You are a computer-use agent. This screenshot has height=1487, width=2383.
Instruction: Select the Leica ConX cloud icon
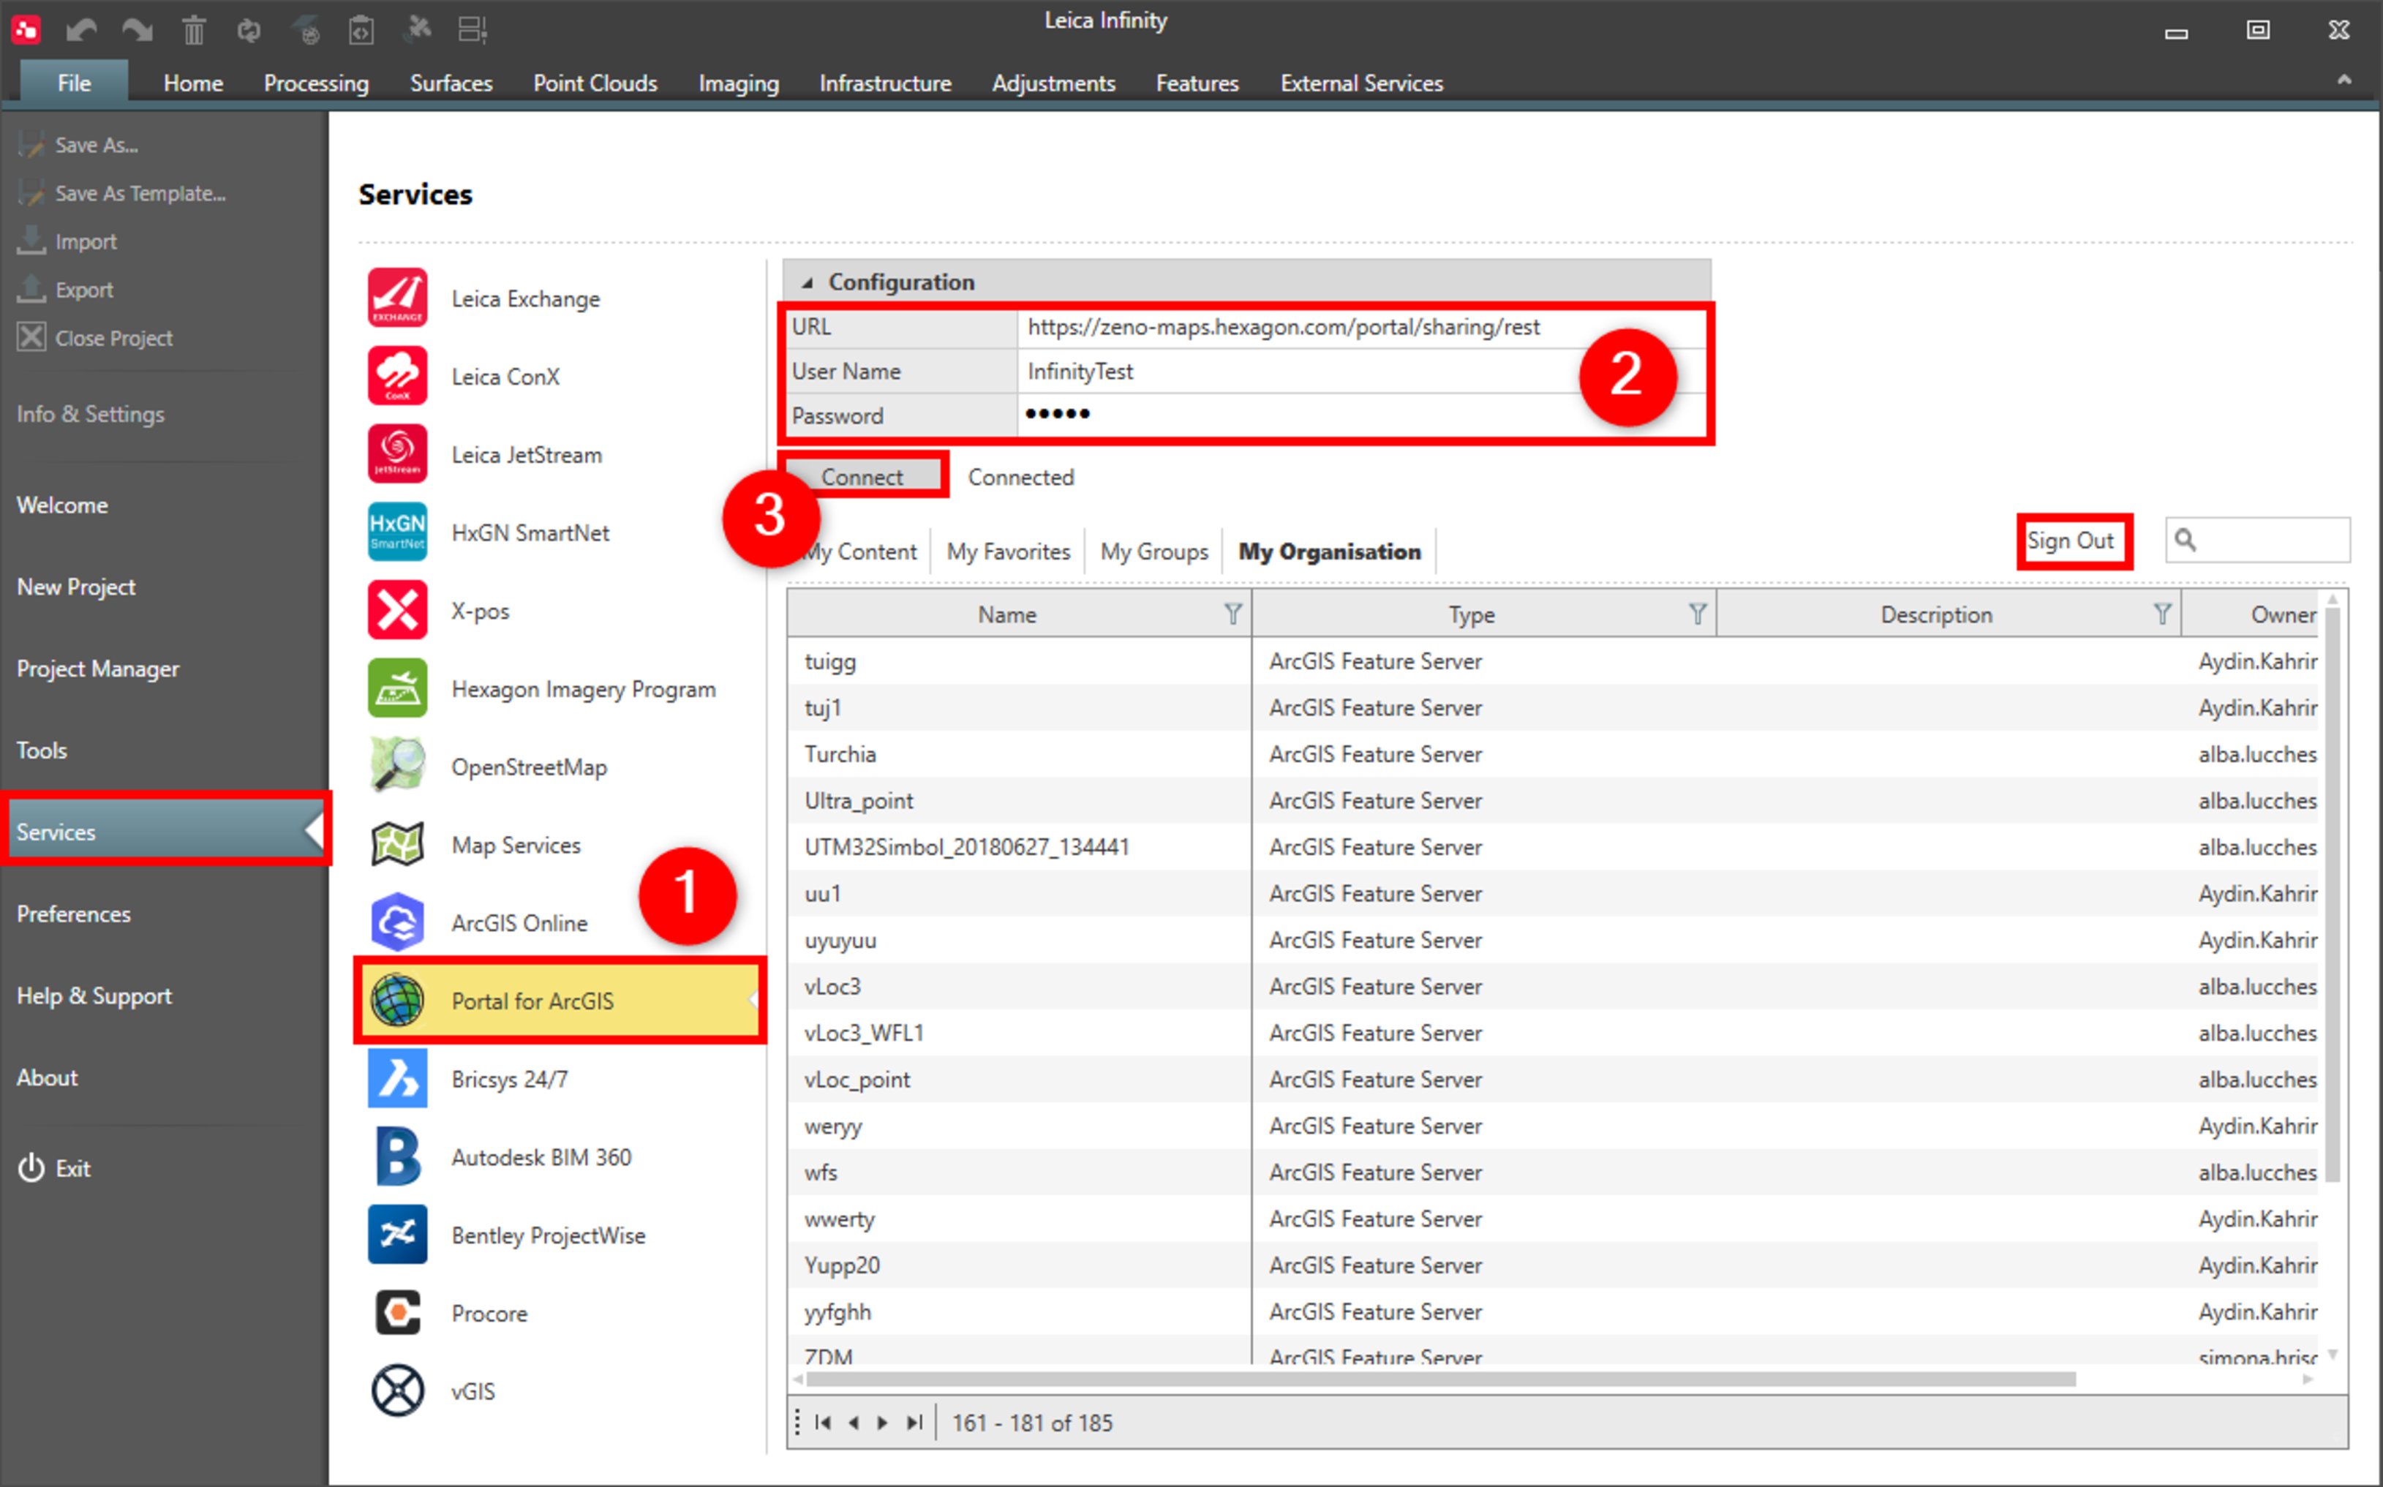tap(397, 376)
